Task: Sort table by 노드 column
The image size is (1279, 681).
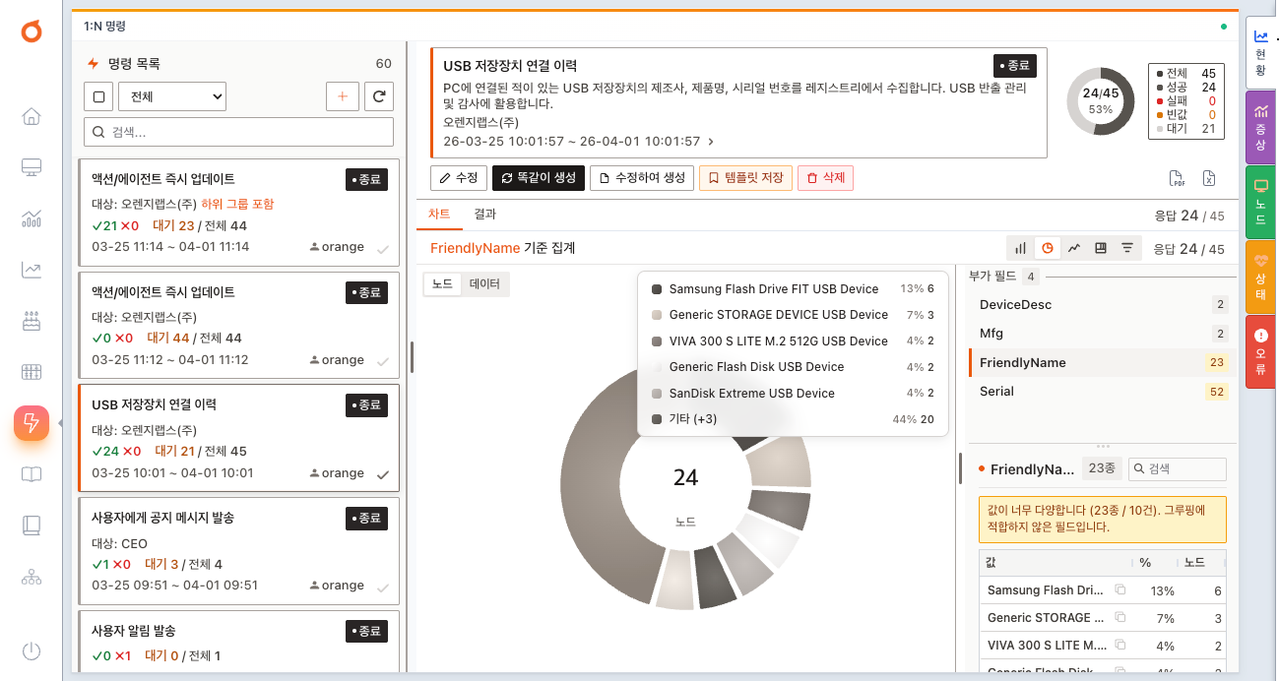Action: point(1200,563)
